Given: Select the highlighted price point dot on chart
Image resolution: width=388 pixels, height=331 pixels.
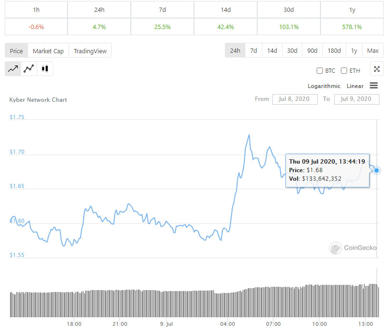Looking at the screenshot, I should pos(377,170).
